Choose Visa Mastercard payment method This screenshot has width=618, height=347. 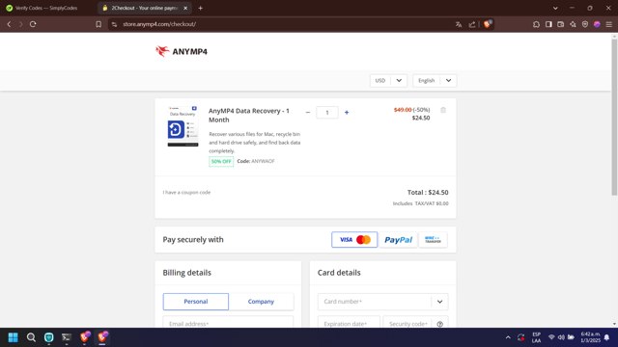tap(354, 240)
